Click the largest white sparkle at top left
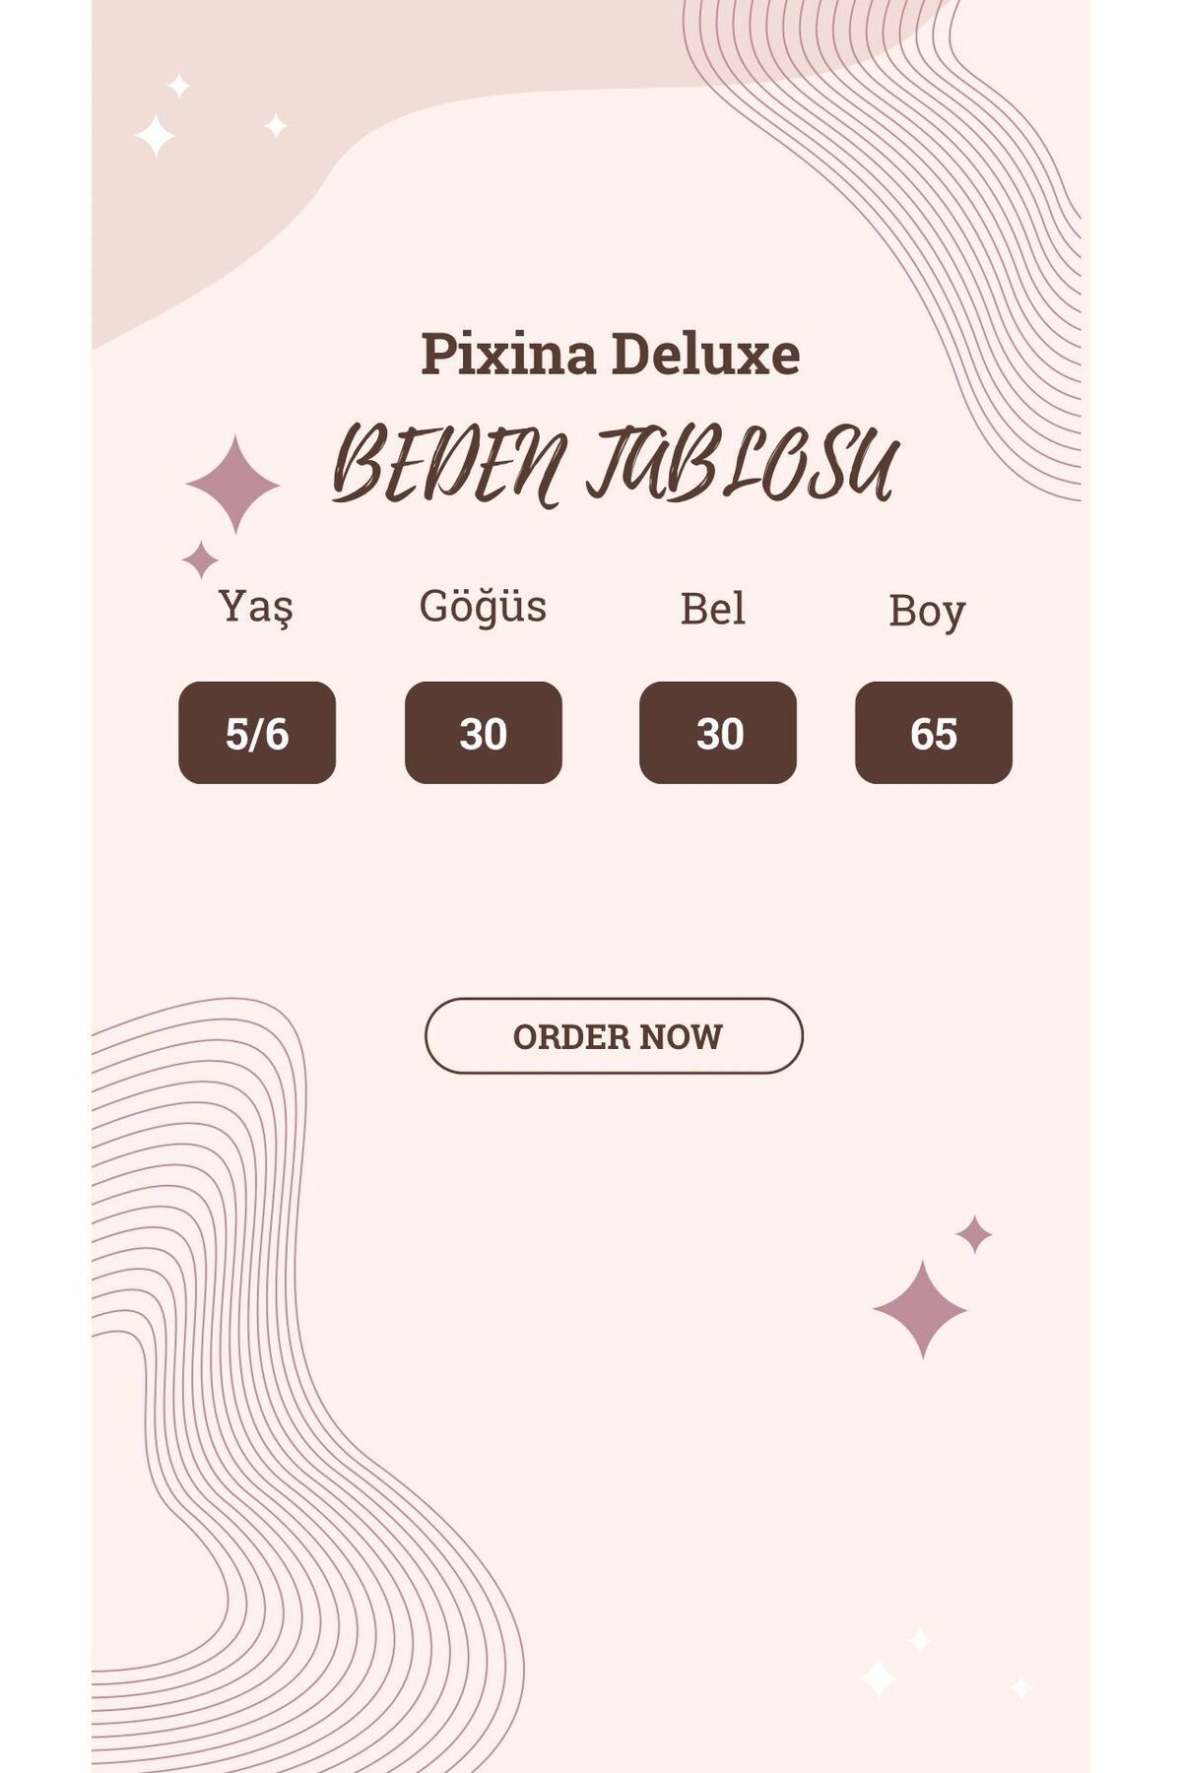1182x1773 pixels. [155, 135]
